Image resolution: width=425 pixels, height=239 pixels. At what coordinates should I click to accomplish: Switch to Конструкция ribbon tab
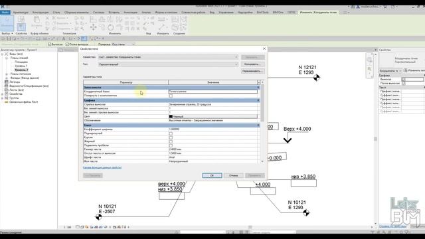[x=41, y=13]
